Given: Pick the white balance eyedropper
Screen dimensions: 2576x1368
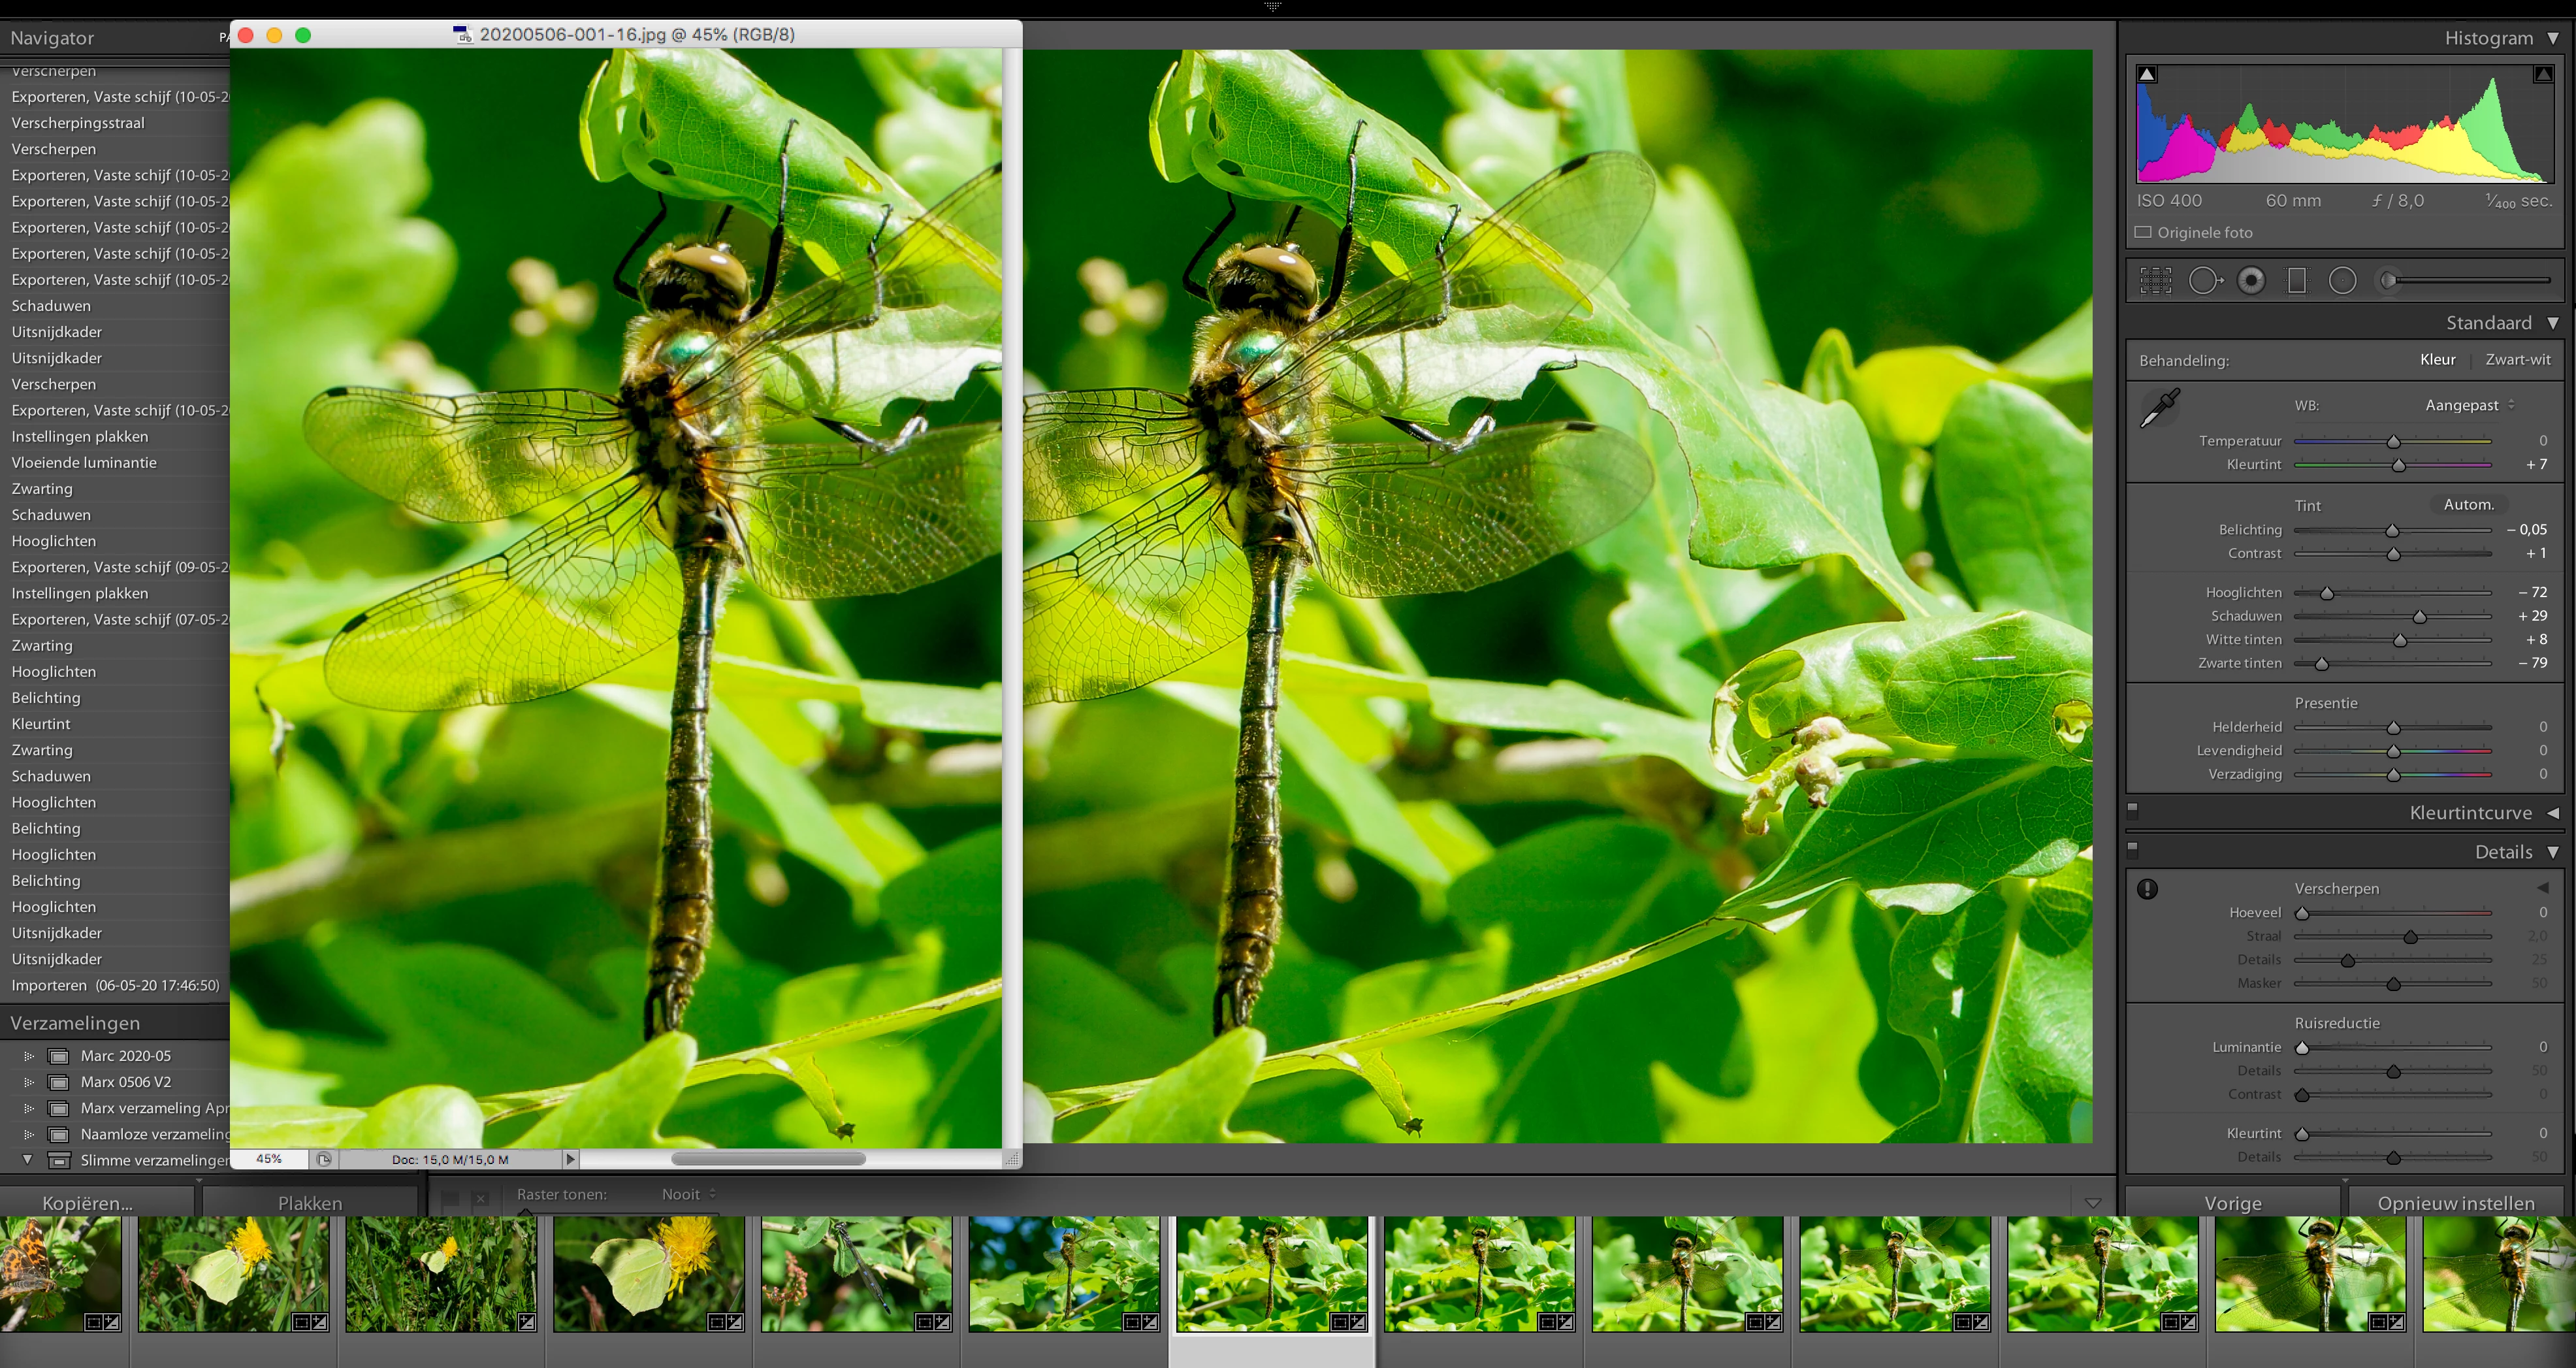Looking at the screenshot, I should coord(2160,408).
